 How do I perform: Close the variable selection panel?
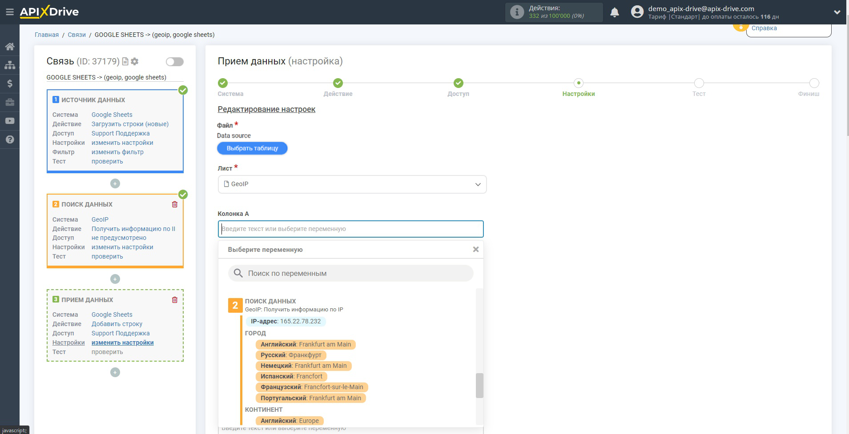[476, 249]
